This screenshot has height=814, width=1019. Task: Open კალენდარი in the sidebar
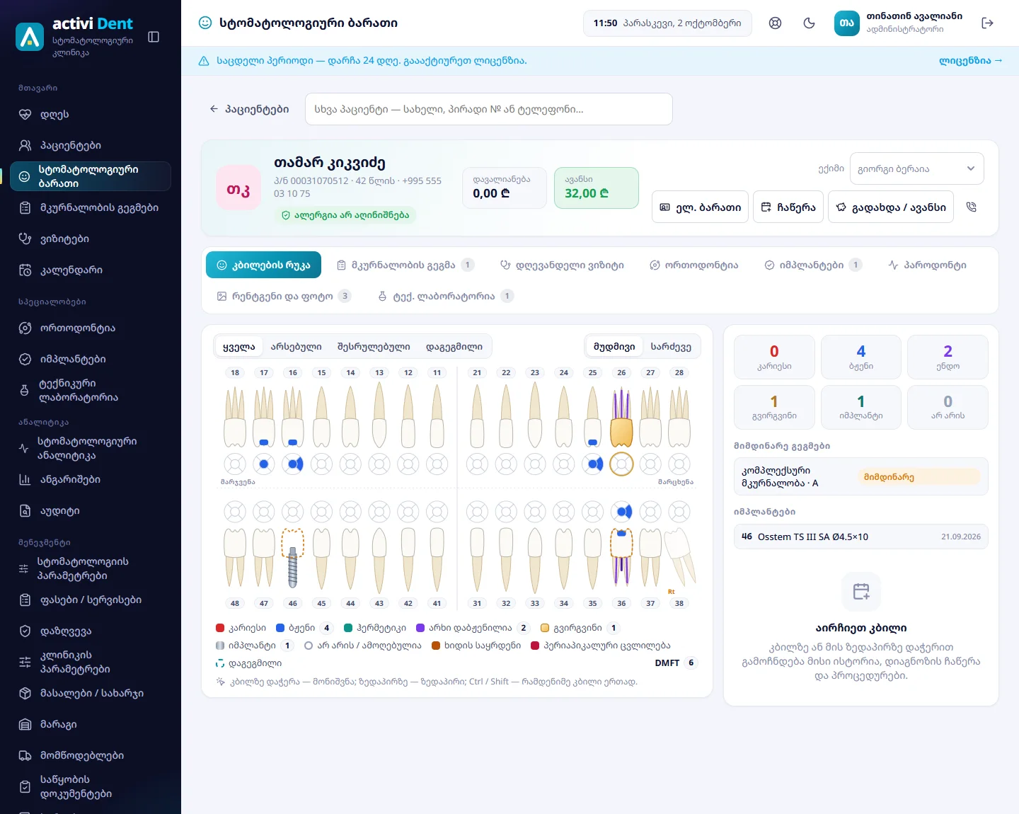91,270
